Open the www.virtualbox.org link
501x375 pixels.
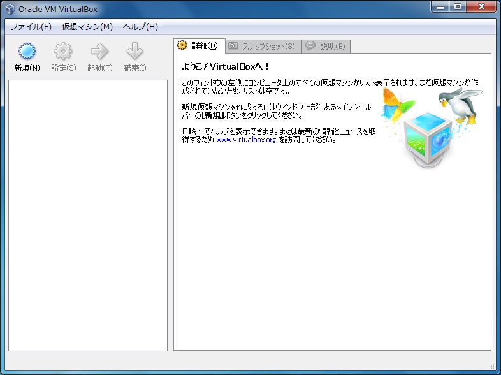click(246, 140)
